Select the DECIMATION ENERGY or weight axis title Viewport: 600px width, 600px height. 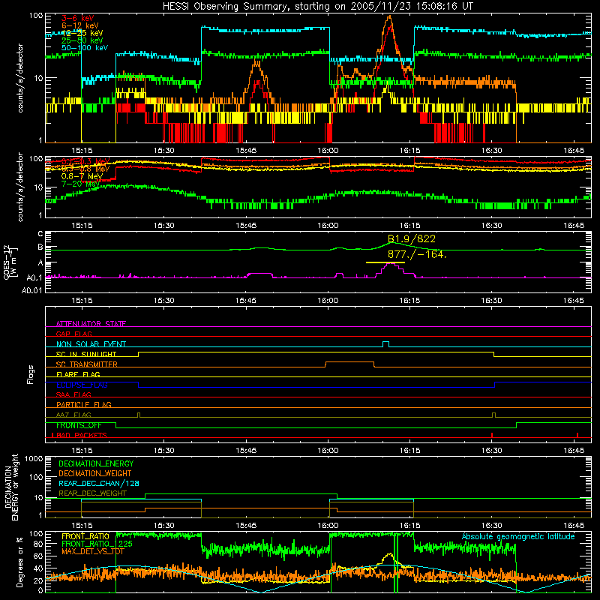click(x=11, y=487)
